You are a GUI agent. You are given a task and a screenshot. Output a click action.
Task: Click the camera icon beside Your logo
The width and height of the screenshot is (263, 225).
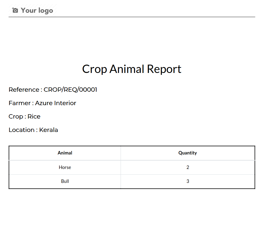(15, 10)
